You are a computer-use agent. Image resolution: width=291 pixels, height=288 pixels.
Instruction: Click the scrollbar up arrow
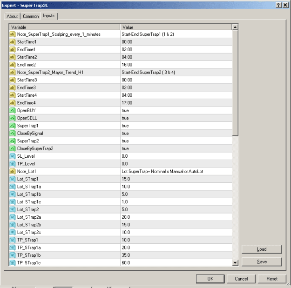tap(235, 27)
